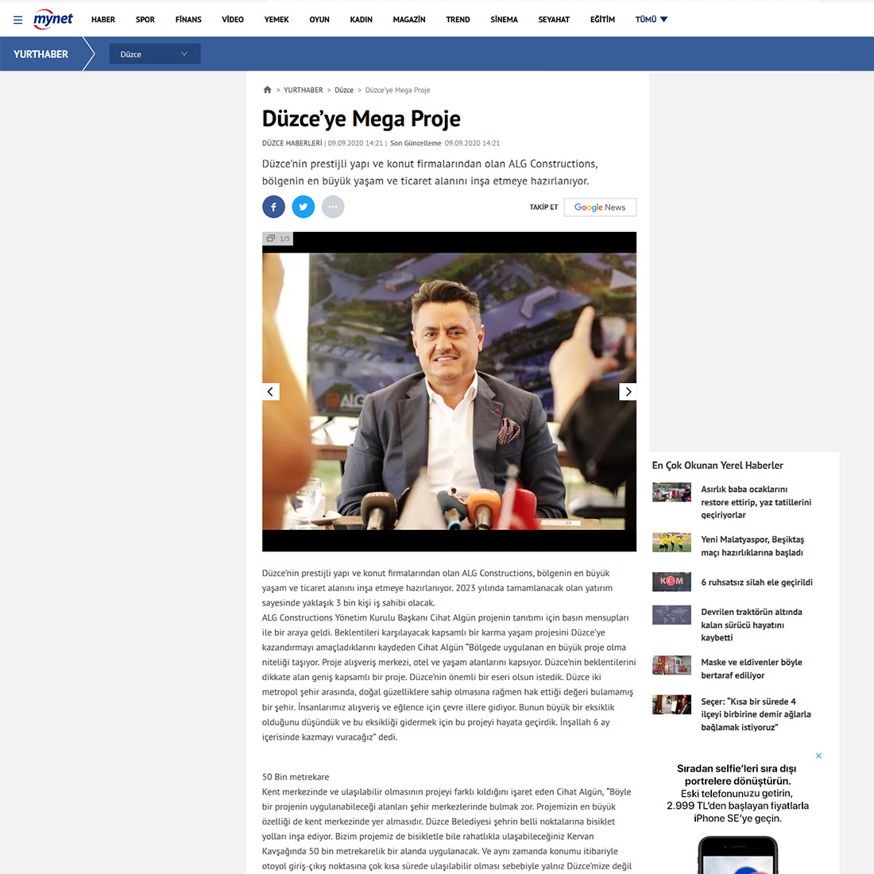This screenshot has width=874, height=874.
Task: Select the MAGAZİN menu item
Action: point(408,19)
